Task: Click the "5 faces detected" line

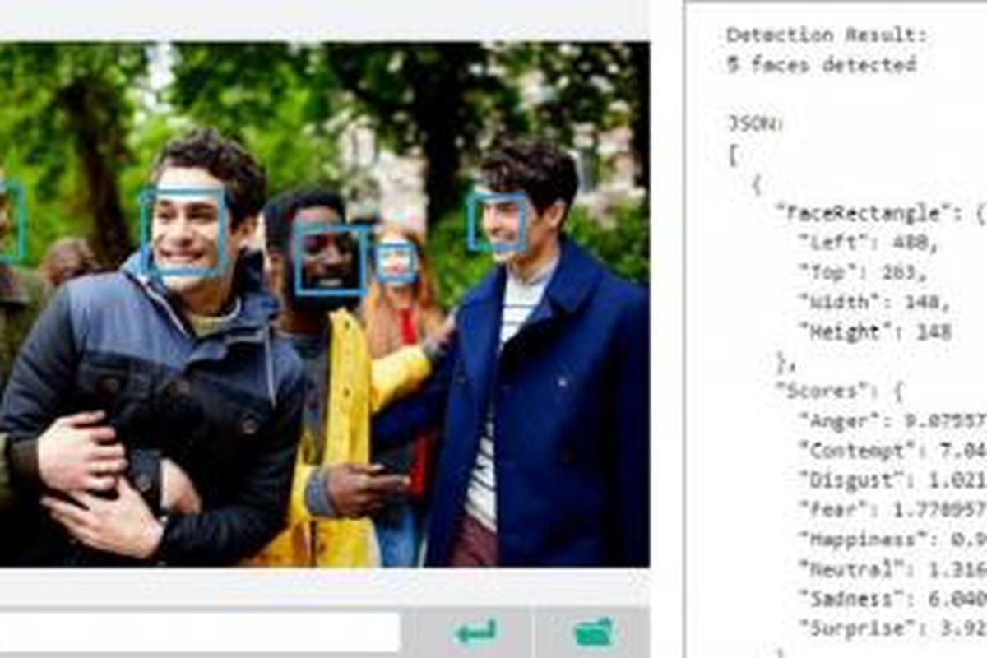Action: click(x=821, y=64)
